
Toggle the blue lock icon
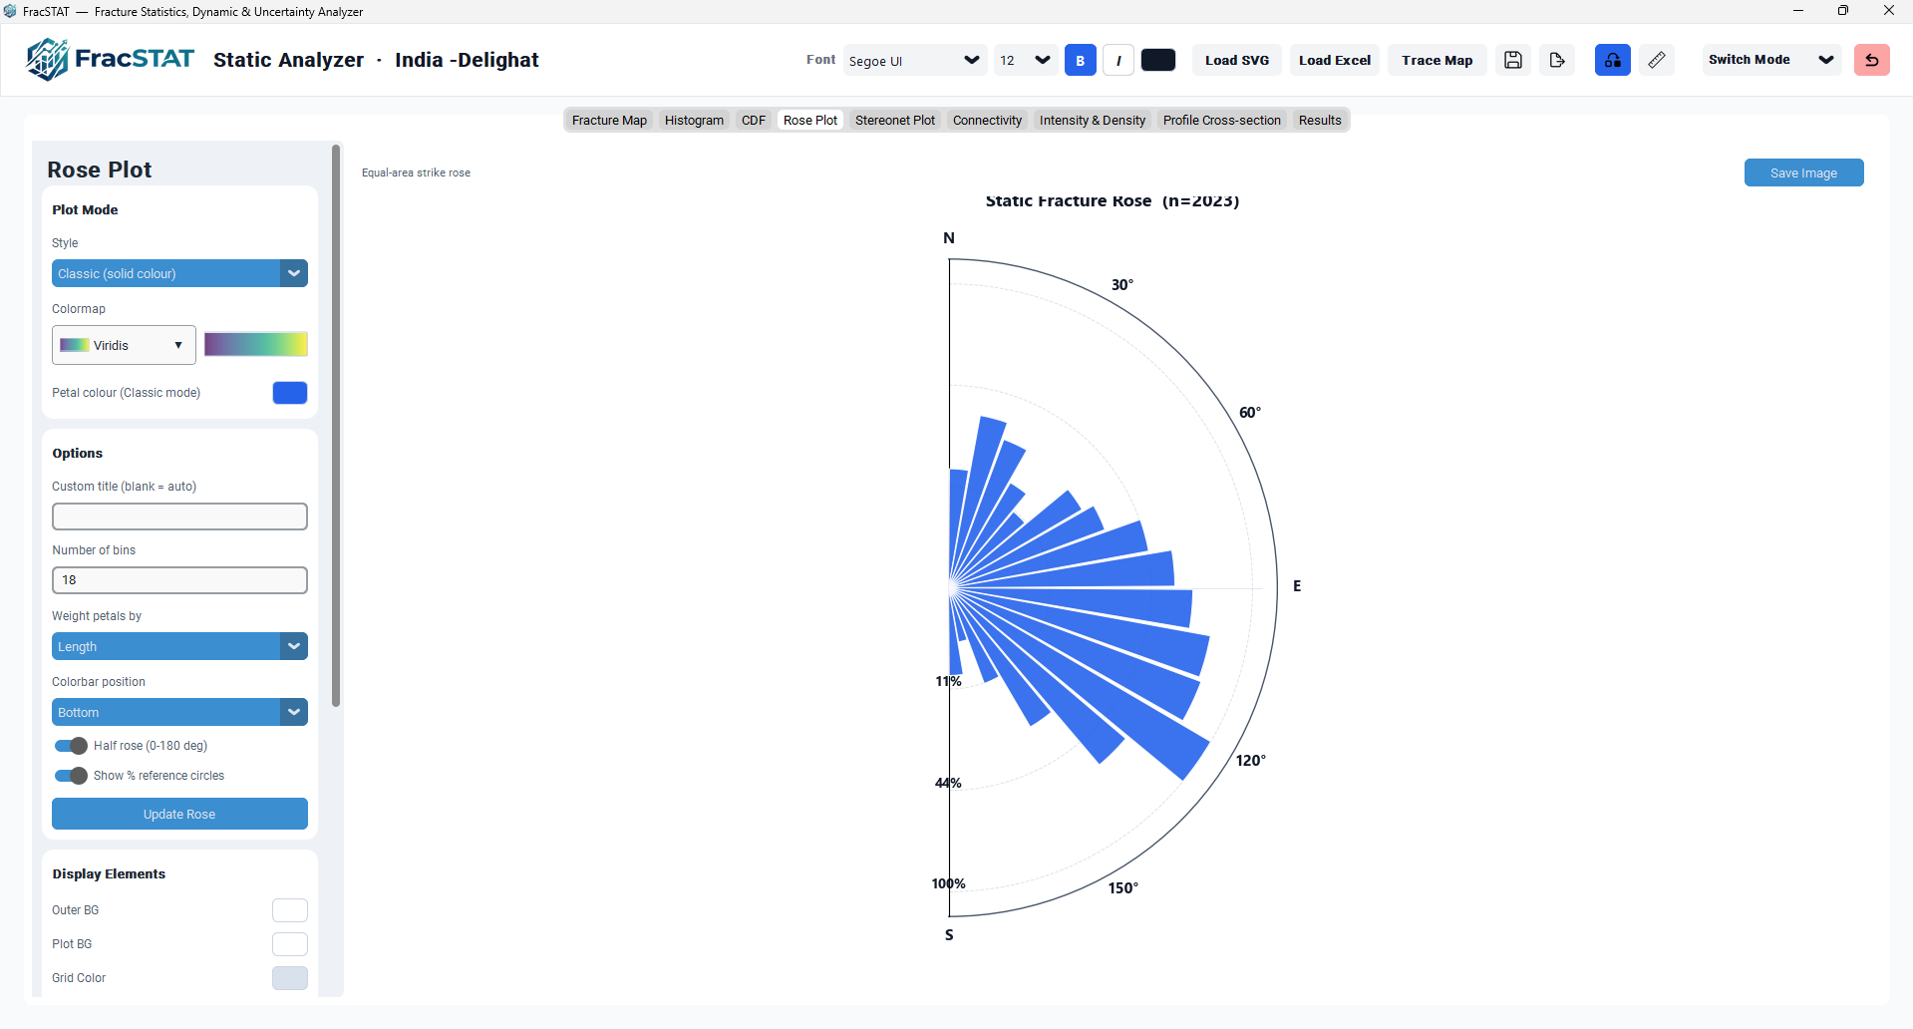pyautogui.click(x=1612, y=60)
